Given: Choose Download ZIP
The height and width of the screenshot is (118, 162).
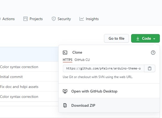Looking at the screenshot, I should tap(109, 105).
